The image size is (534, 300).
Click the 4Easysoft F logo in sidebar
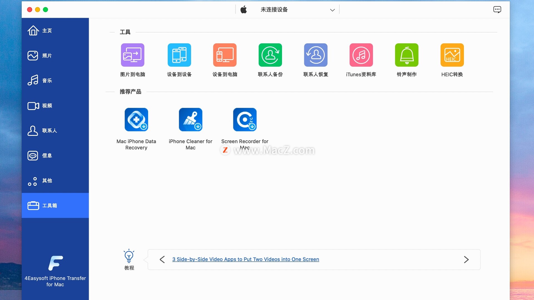pos(55,263)
